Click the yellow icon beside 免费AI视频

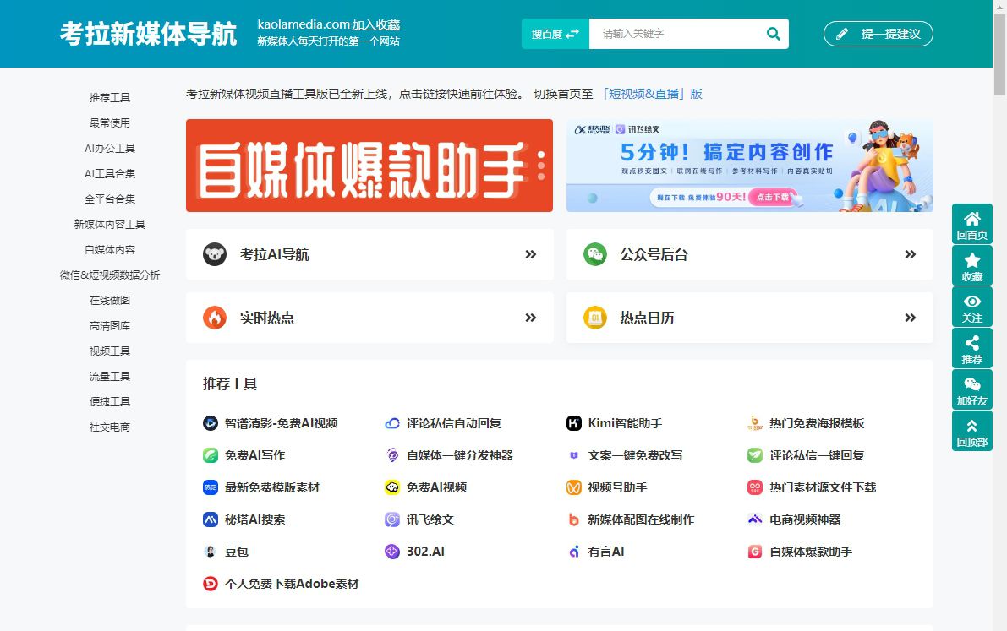[x=392, y=487]
